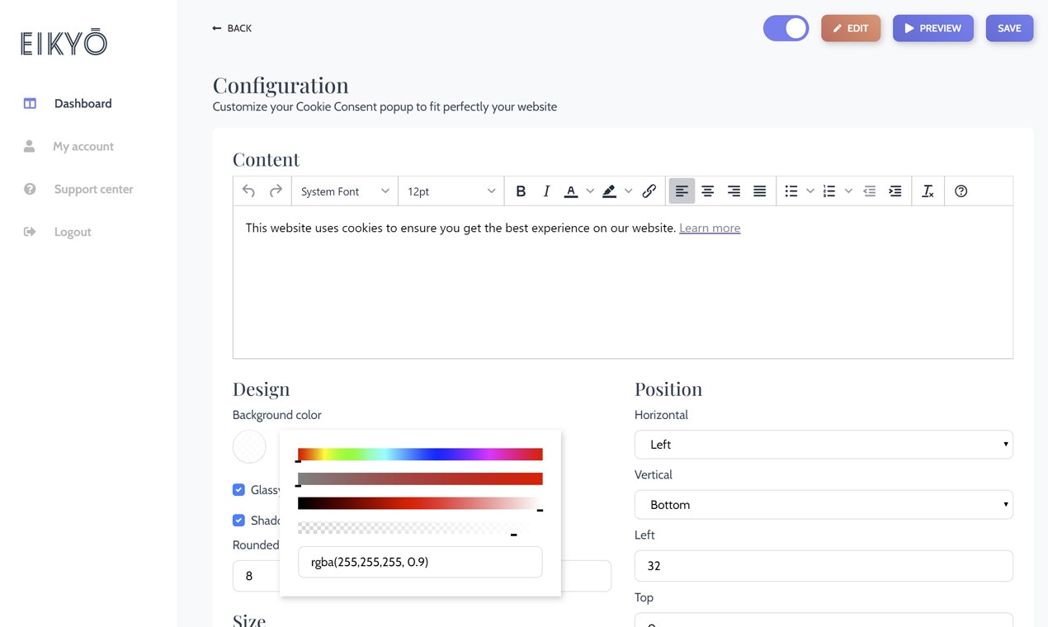Click the EDIT button

tap(851, 28)
